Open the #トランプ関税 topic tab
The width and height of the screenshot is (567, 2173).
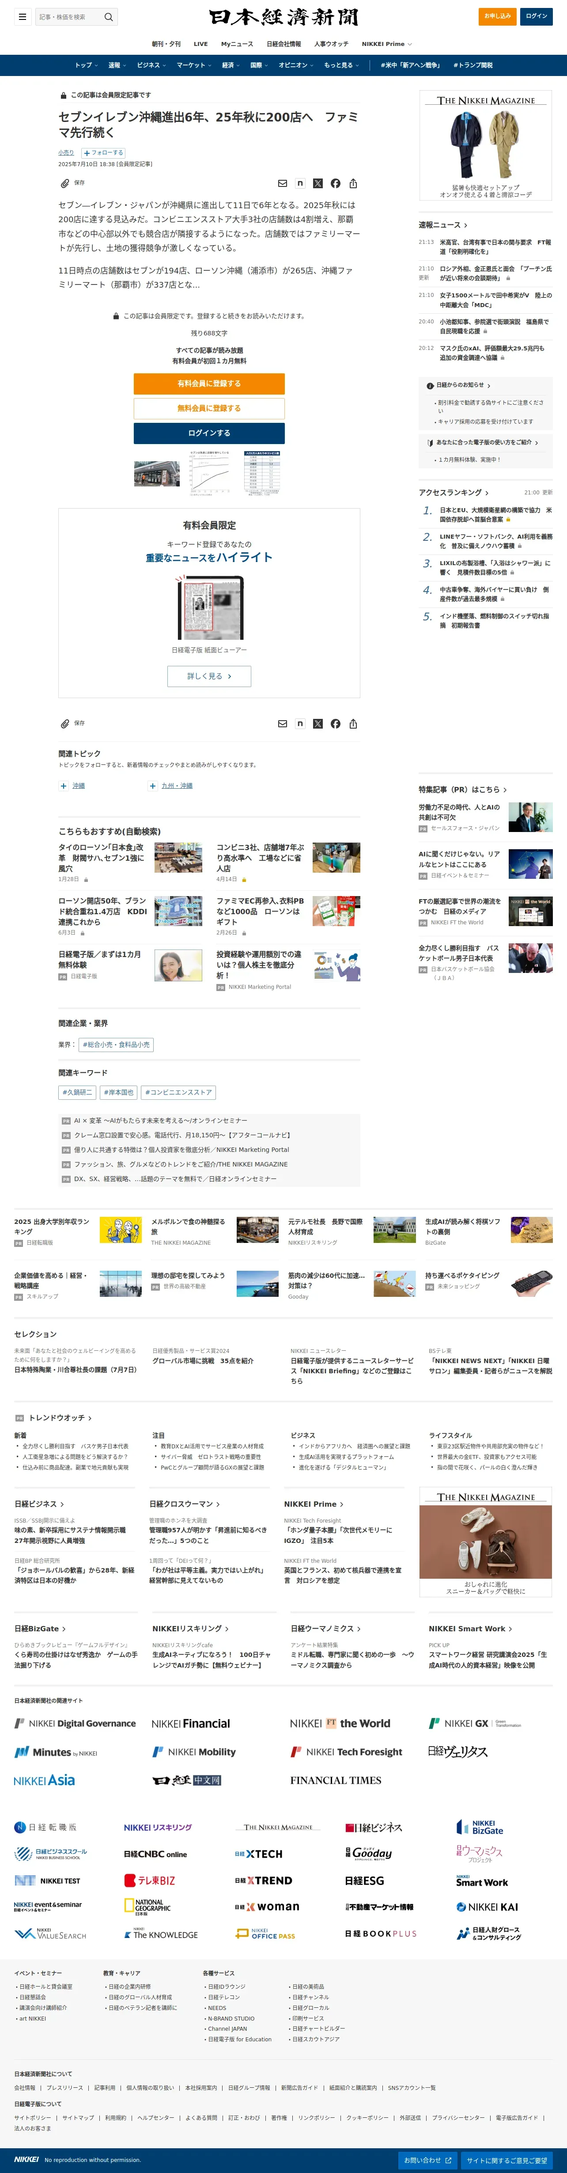tap(472, 65)
